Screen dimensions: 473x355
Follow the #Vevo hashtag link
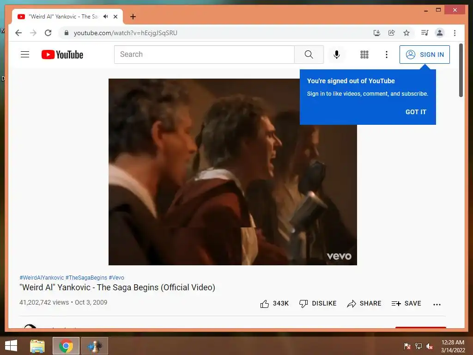(116, 278)
